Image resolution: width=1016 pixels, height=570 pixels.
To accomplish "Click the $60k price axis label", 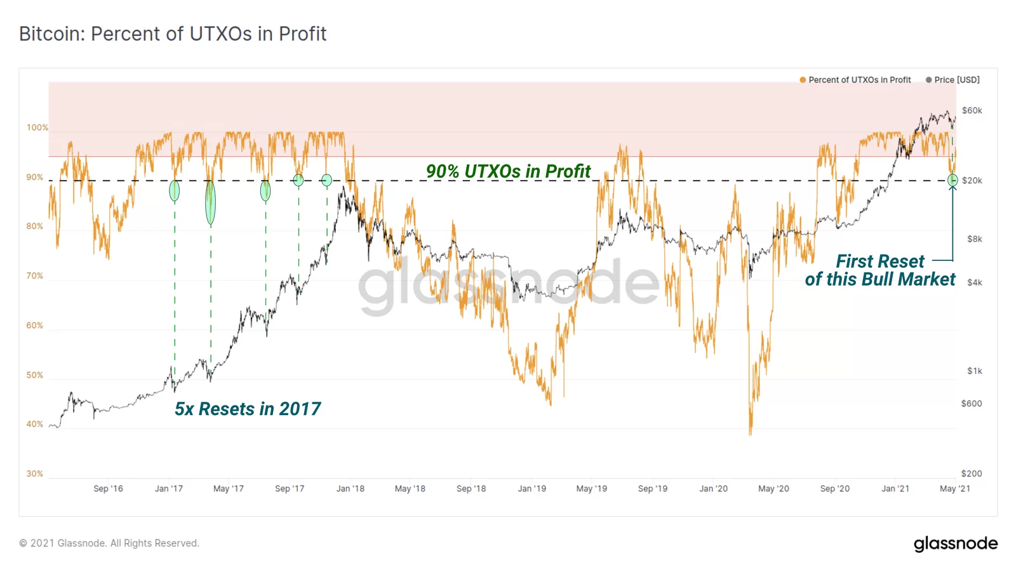I will click(x=972, y=110).
